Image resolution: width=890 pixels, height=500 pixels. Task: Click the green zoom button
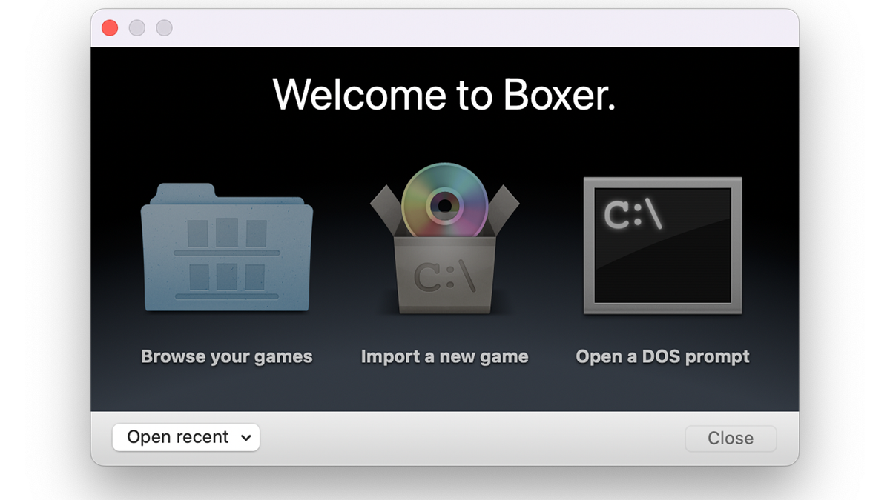pos(163,27)
